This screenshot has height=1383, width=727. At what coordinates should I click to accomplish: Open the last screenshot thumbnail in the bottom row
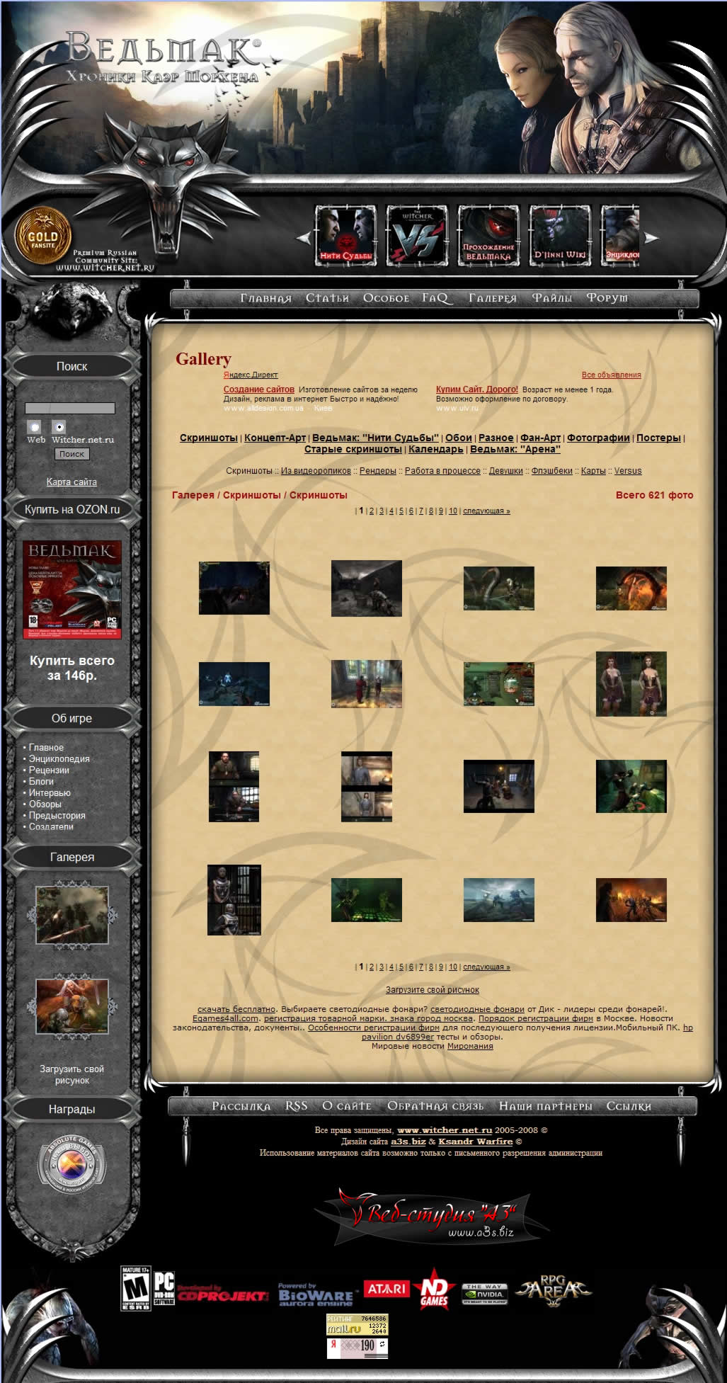[x=631, y=900]
